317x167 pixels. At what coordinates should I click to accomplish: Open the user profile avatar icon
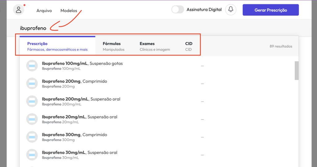coord(19,10)
